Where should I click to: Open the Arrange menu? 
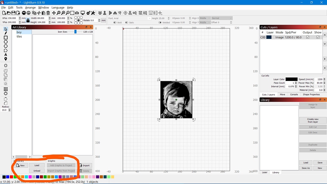[30, 8]
